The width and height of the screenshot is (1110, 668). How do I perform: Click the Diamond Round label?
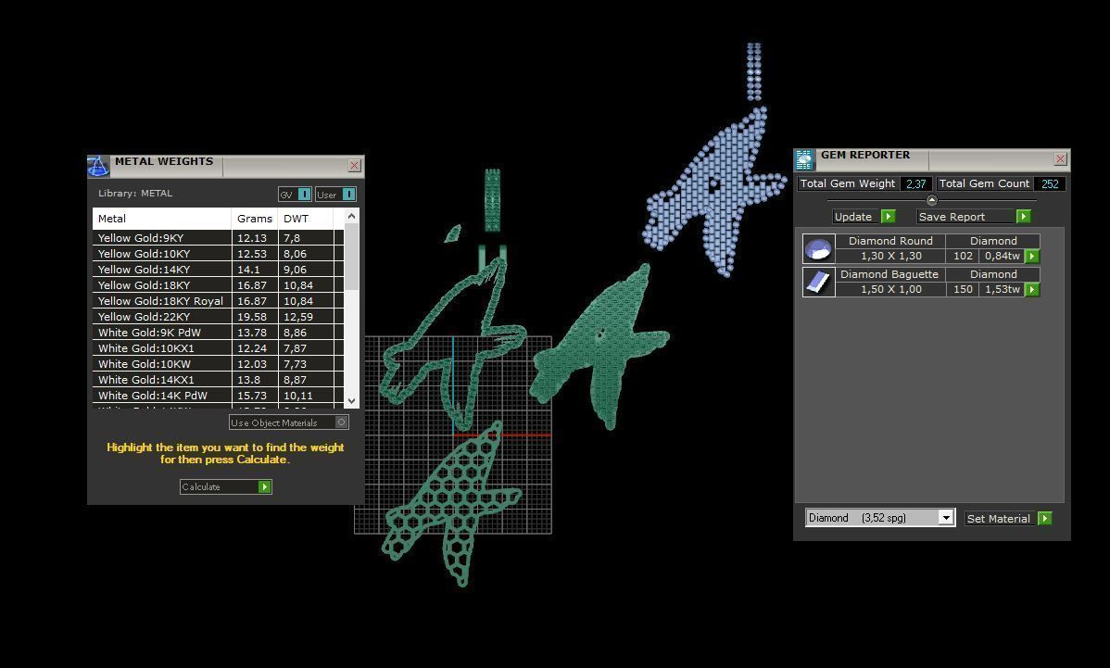(x=890, y=241)
